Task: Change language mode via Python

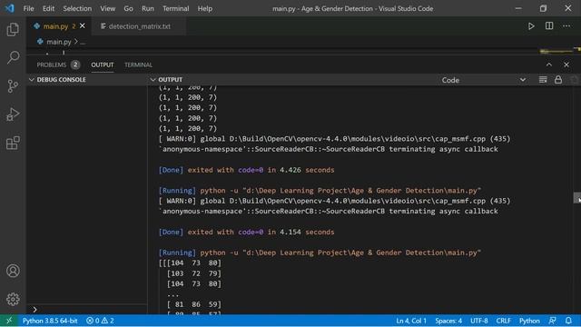Action: 529,321
